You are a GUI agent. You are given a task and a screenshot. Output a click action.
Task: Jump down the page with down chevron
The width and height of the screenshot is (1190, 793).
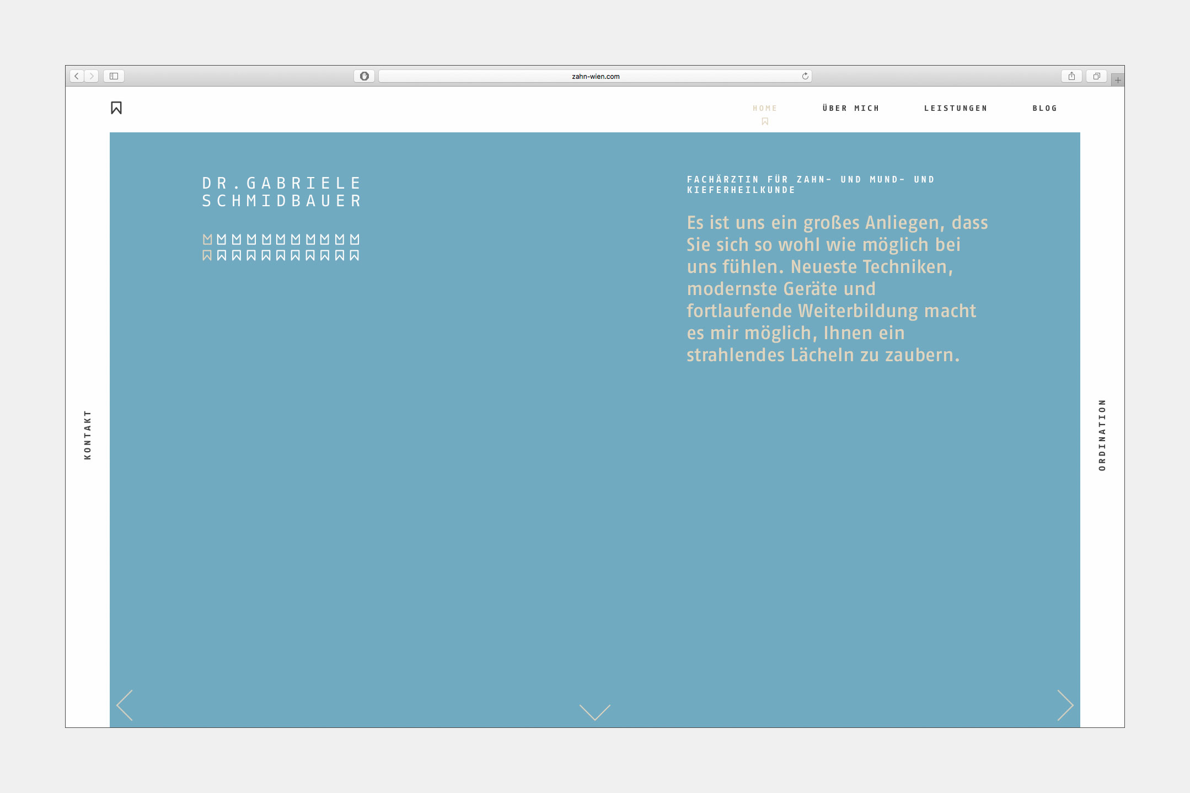tap(595, 712)
